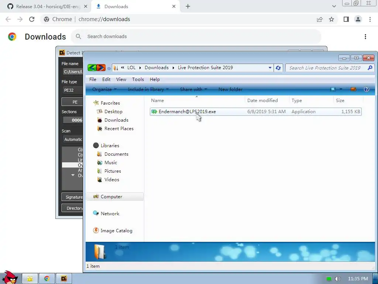Click the New folder button

[x=230, y=89]
